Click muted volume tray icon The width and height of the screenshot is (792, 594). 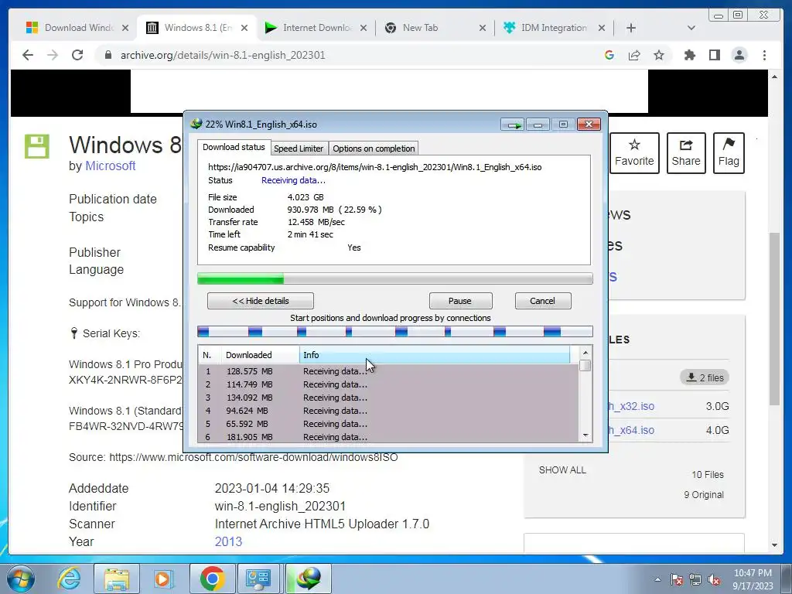click(714, 579)
